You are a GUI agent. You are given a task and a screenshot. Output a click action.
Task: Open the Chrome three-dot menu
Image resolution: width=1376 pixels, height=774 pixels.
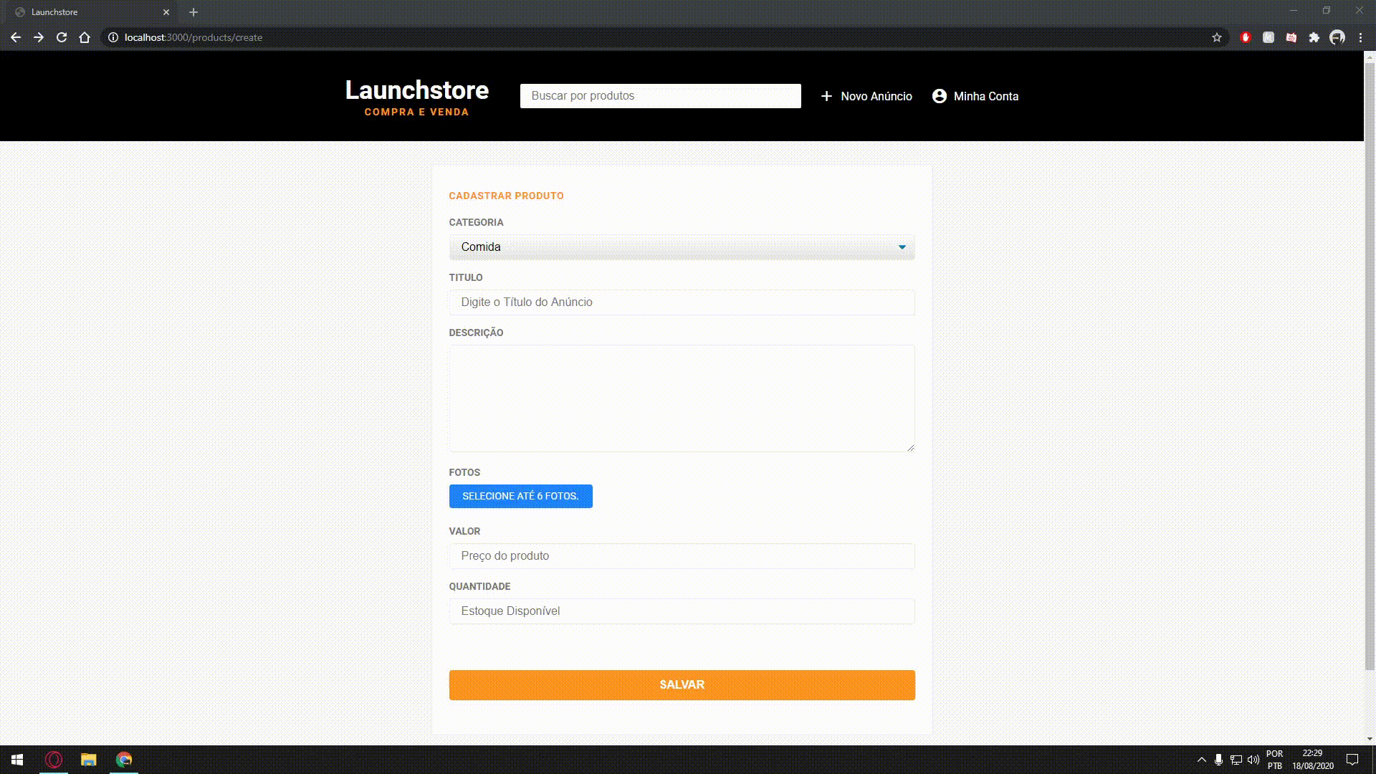click(1360, 37)
